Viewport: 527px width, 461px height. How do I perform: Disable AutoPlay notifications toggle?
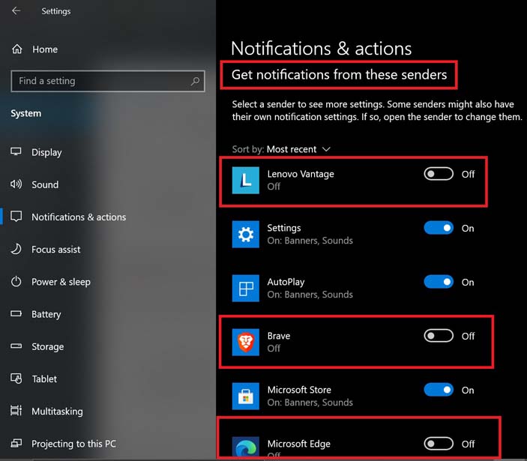pos(439,282)
